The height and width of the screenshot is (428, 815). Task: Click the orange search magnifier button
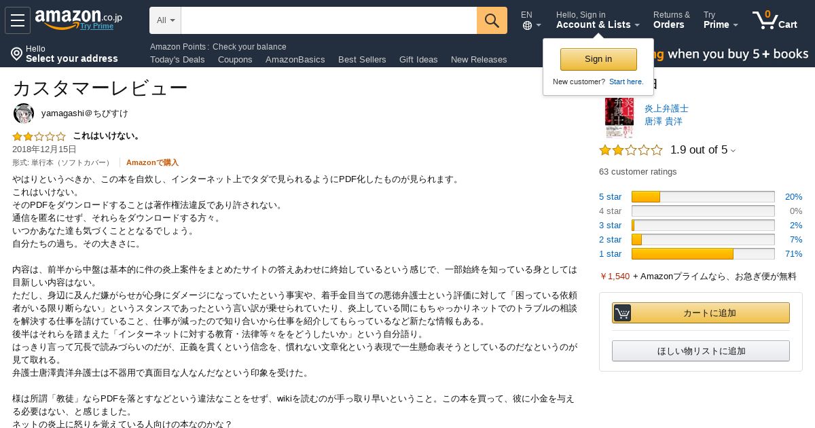(492, 20)
